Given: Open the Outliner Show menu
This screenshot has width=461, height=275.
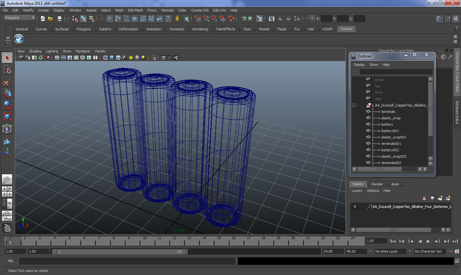Looking at the screenshot, I should point(374,65).
